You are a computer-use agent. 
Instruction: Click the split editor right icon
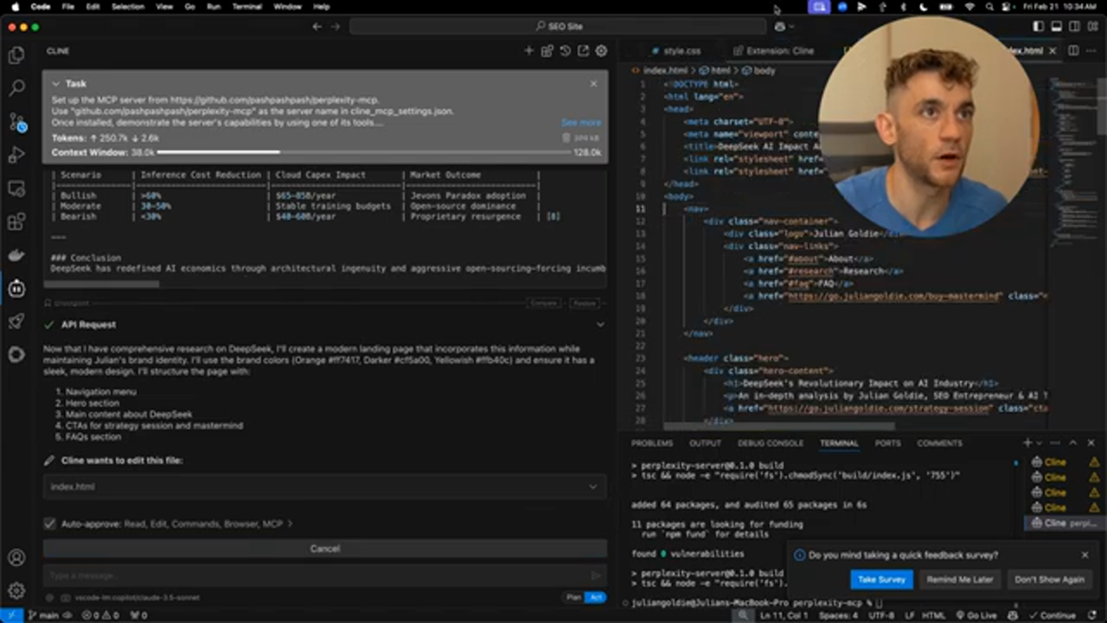(x=1073, y=51)
